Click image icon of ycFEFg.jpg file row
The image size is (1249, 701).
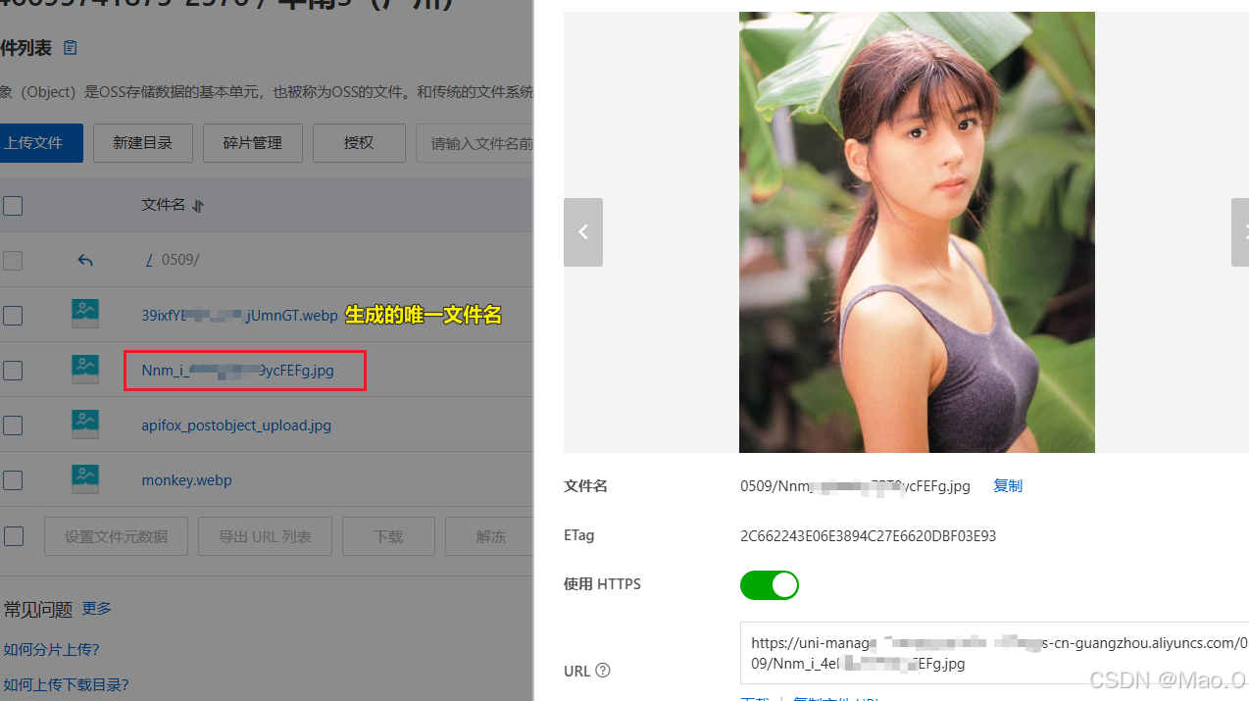tap(85, 369)
